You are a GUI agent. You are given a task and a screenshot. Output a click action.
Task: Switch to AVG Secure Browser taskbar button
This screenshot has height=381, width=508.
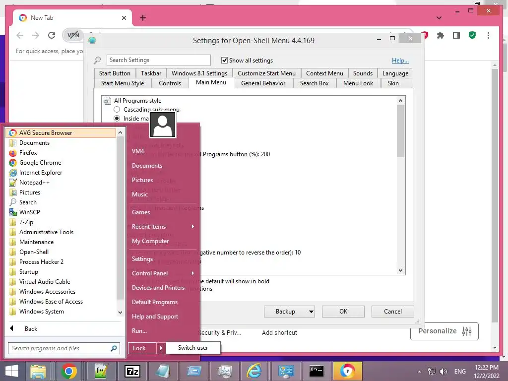coord(347,371)
